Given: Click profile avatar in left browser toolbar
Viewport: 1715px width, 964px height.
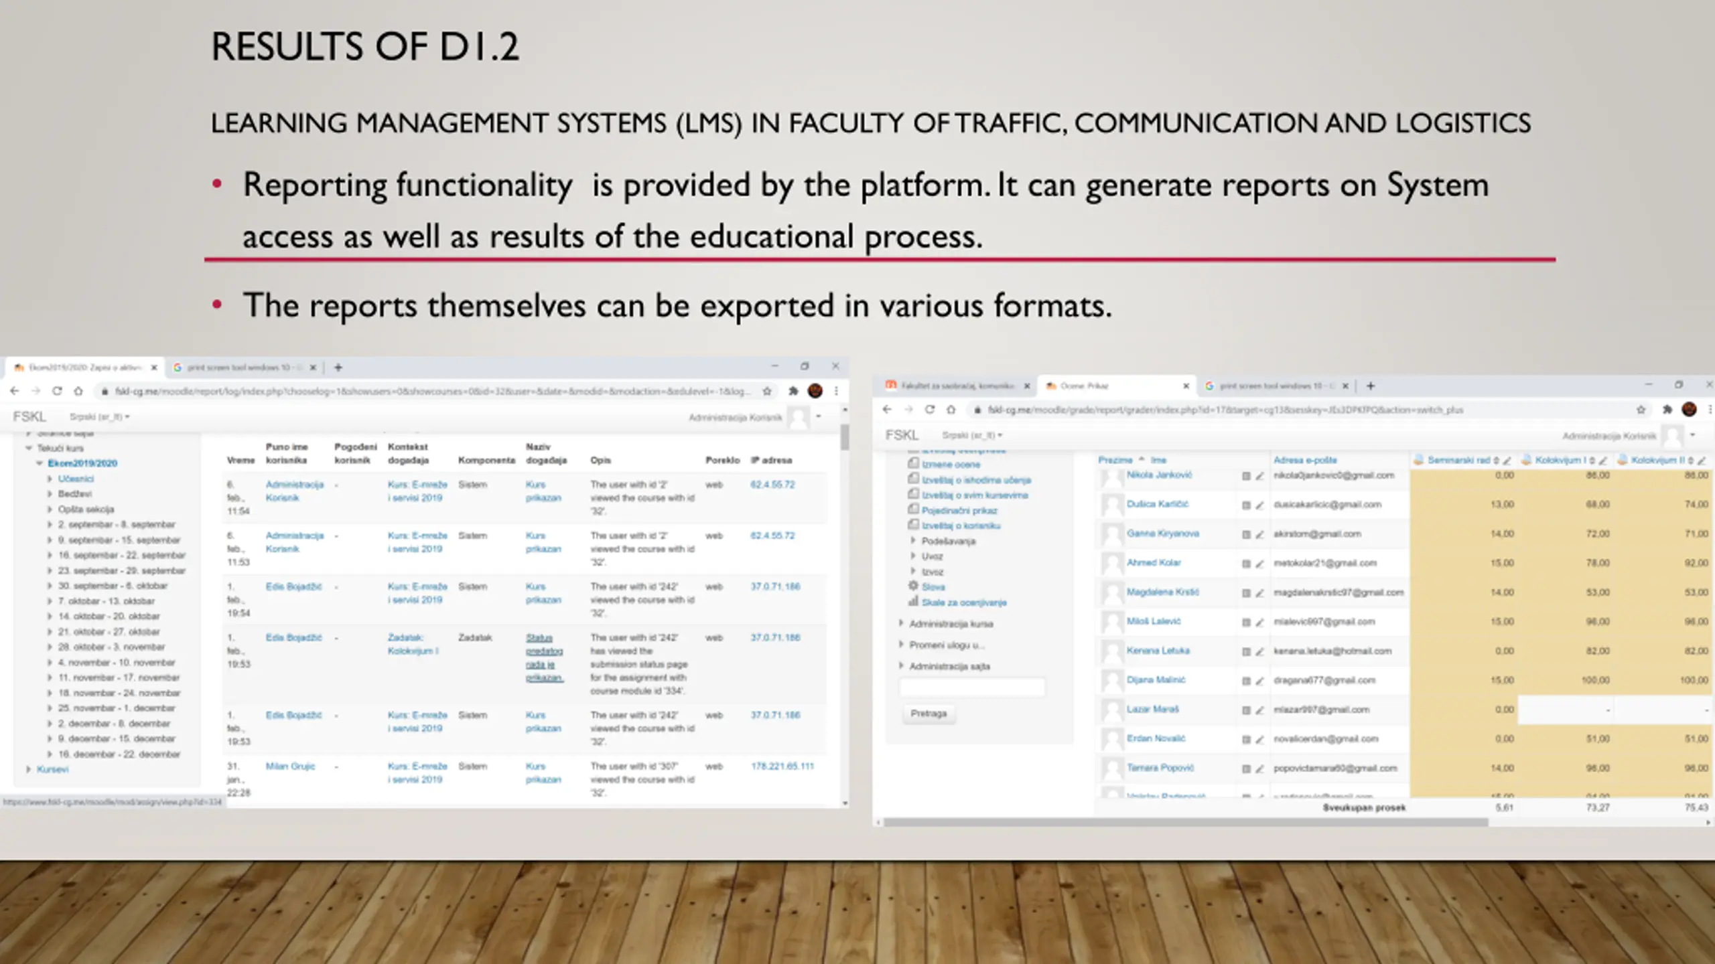Looking at the screenshot, I should pyautogui.click(x=815, y=391).
